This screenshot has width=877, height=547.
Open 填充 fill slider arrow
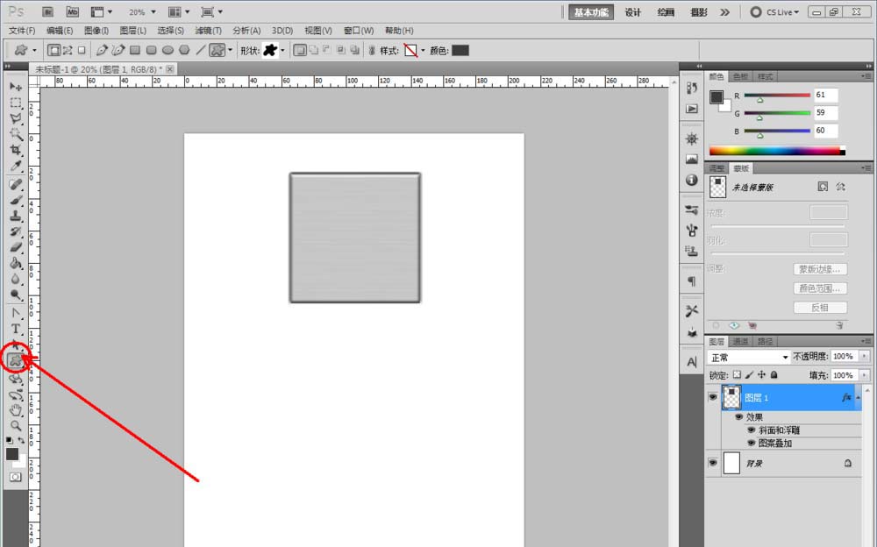865,375
